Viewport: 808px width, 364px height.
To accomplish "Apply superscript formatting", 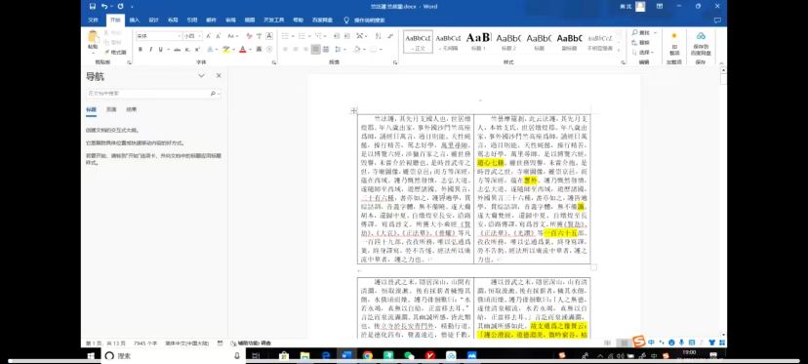I will click(197, 50).
